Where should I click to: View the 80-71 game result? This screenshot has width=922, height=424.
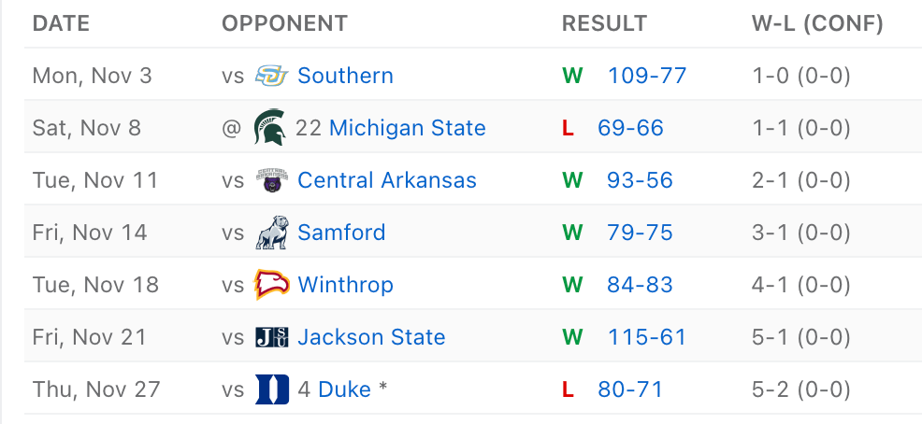click(x=630, y=389)
